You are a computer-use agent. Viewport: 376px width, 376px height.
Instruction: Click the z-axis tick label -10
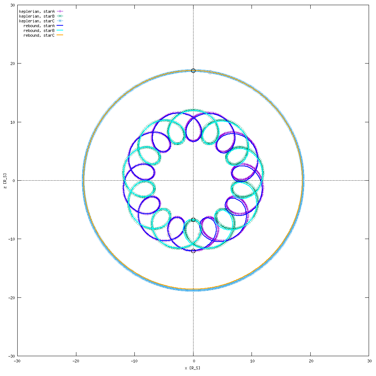(11, 239)
